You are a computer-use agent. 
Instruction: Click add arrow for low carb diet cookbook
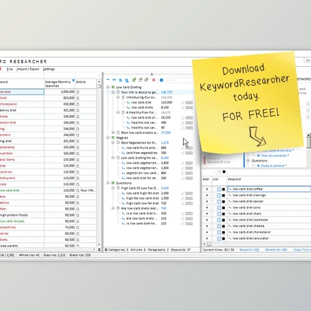(x=207, y=220)
